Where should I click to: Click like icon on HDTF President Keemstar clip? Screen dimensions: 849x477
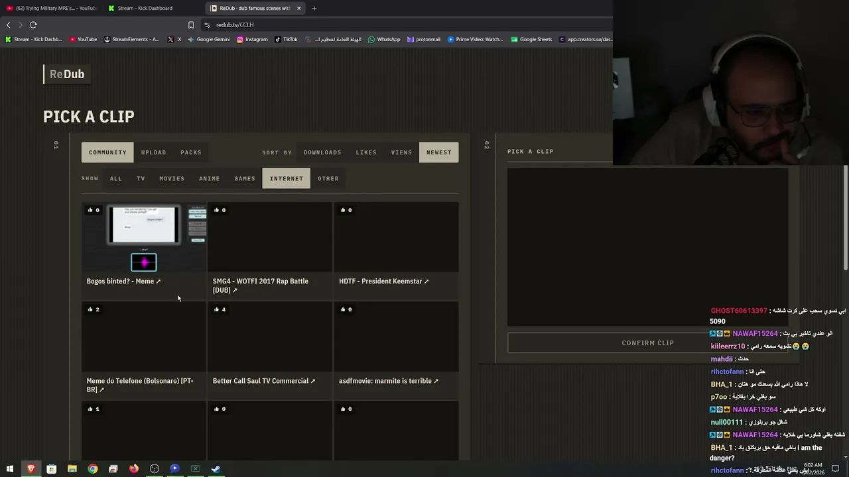tap(342, 210)
